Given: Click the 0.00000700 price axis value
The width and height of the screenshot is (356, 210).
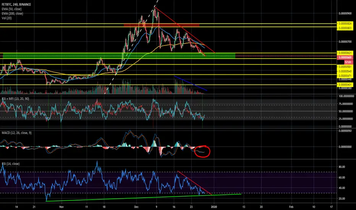Looking at the screenshot, I should tap(345, 42).
